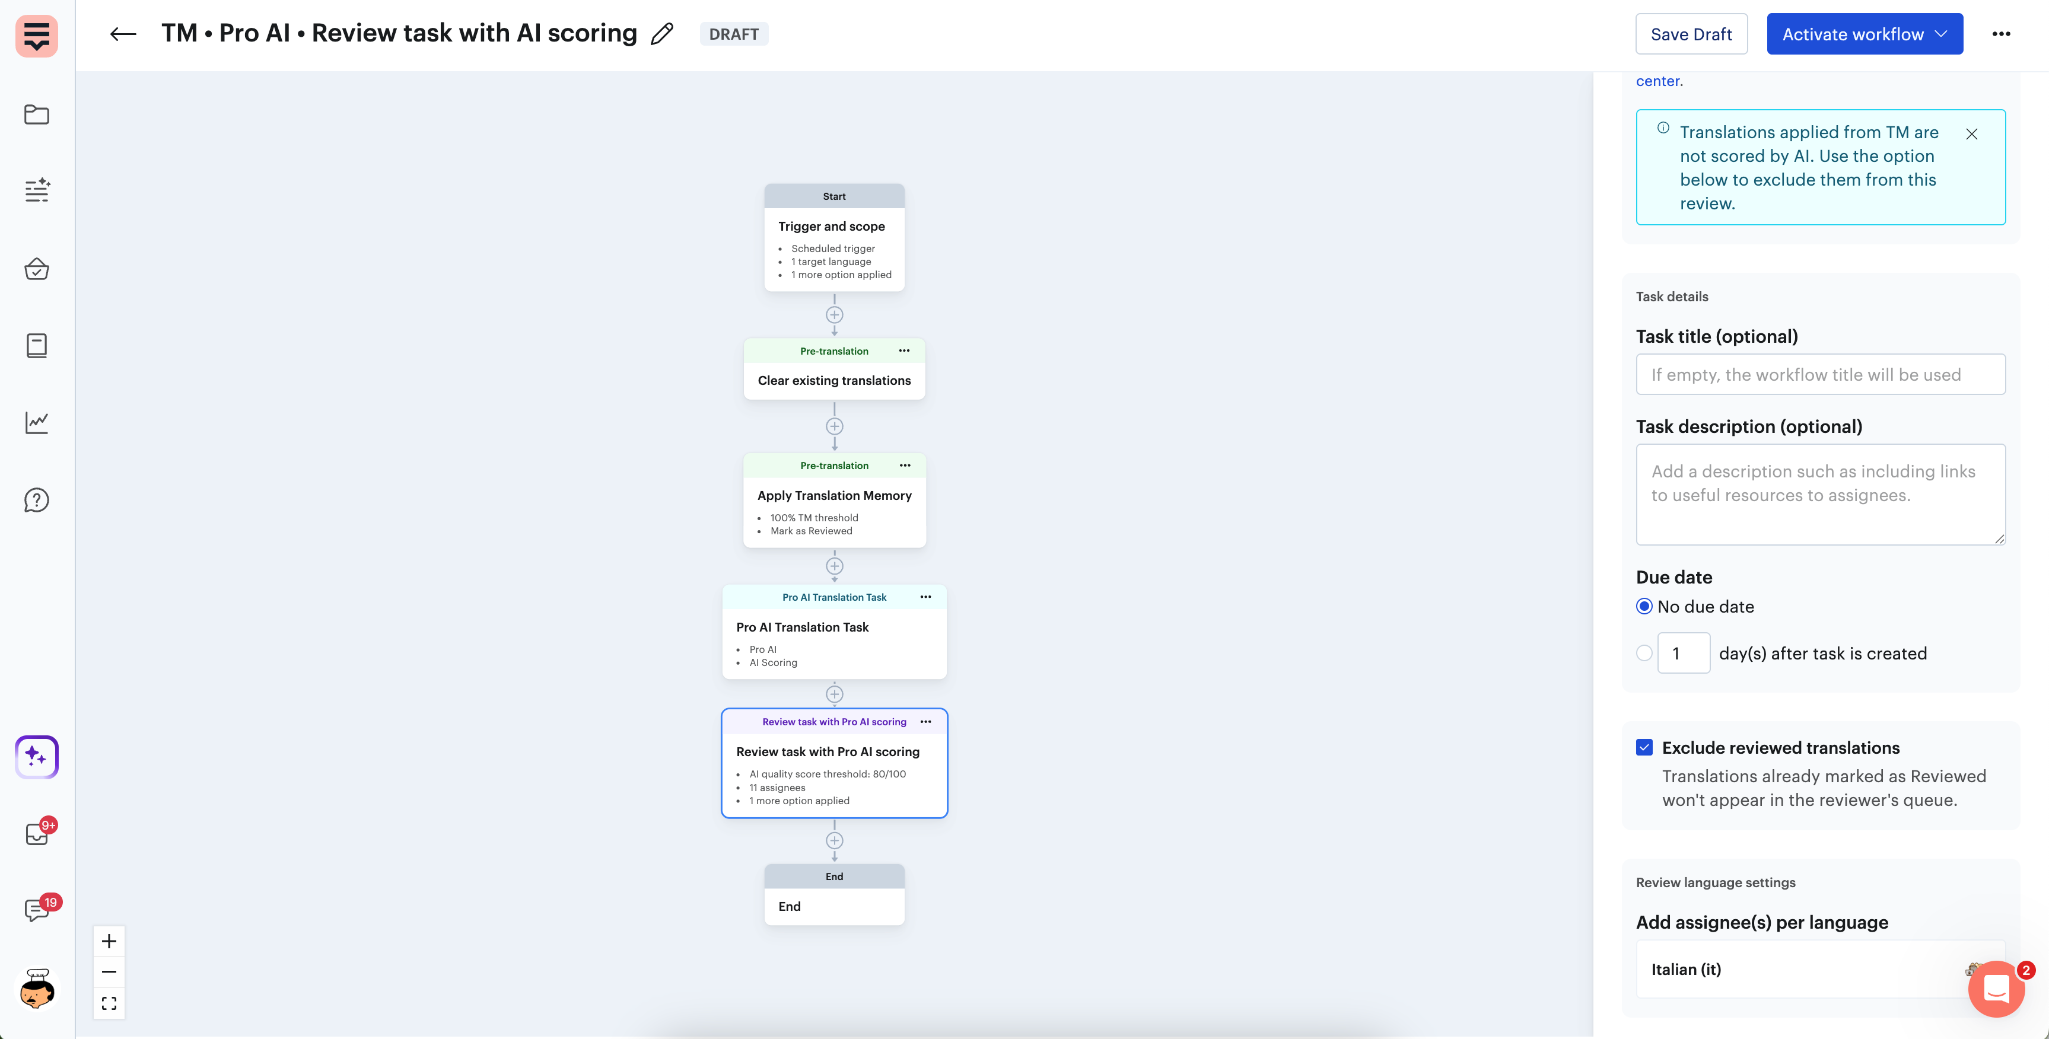Click the '100% TM threshold' text
This screenshot has height=1039, width=2049.
[814, 518]
